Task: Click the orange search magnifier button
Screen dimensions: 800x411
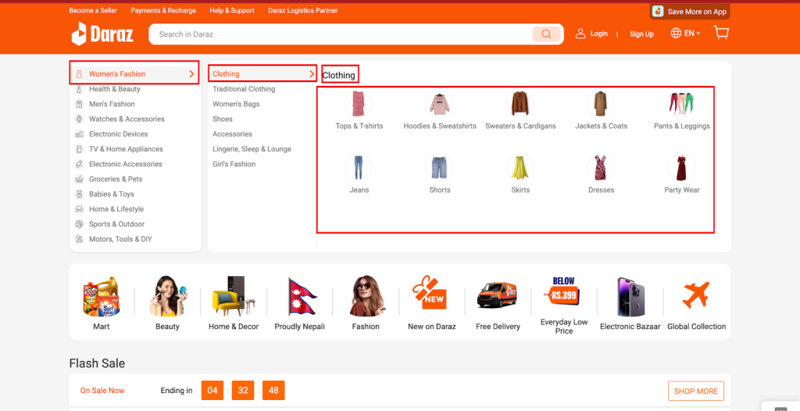Action: pyautogui.click(x=546, y=34)
